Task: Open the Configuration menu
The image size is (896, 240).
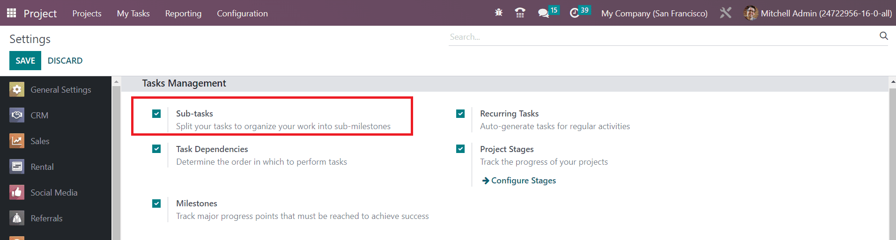Action: pyautogui.click(x=242, y=14)
